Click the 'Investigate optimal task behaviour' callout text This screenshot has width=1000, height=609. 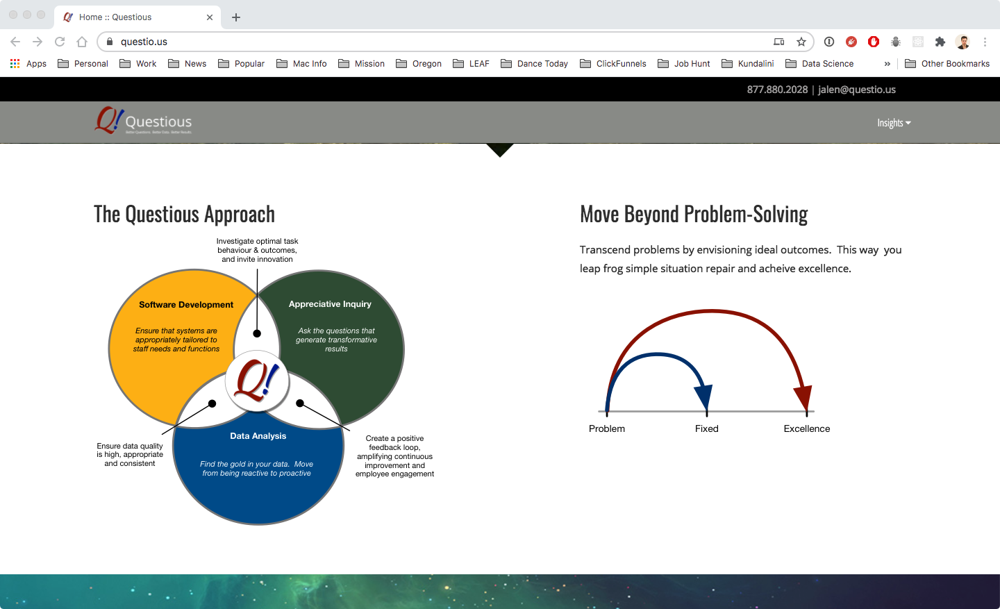point(257,251)
